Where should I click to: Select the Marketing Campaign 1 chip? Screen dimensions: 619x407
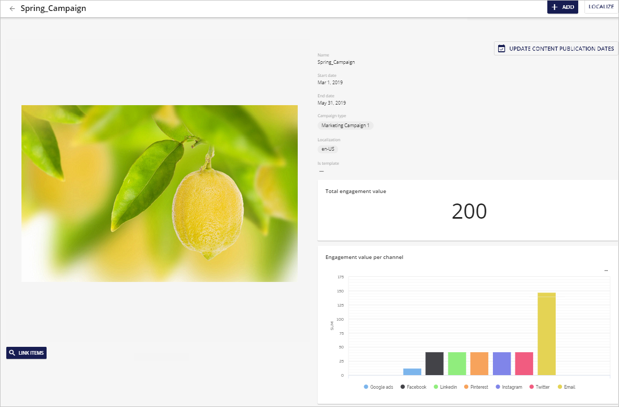click(345, 125)
